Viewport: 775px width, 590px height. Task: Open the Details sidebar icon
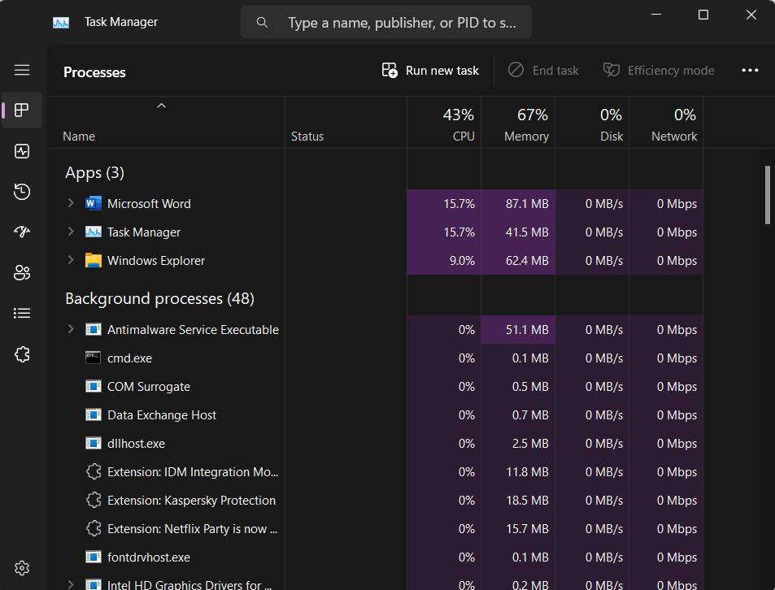point(22,313)
